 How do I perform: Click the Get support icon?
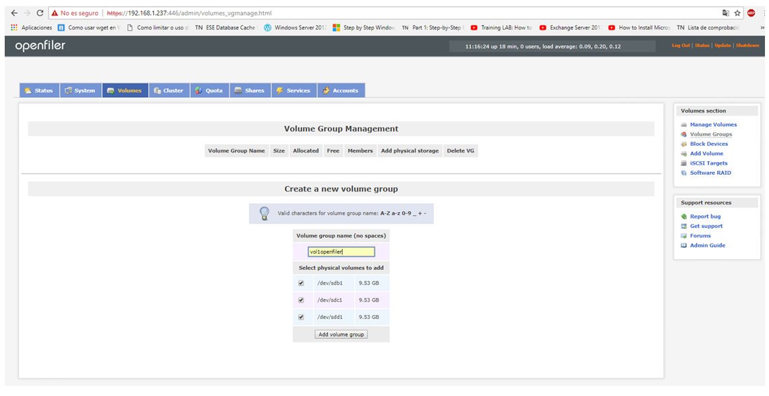tap(683, 226)
